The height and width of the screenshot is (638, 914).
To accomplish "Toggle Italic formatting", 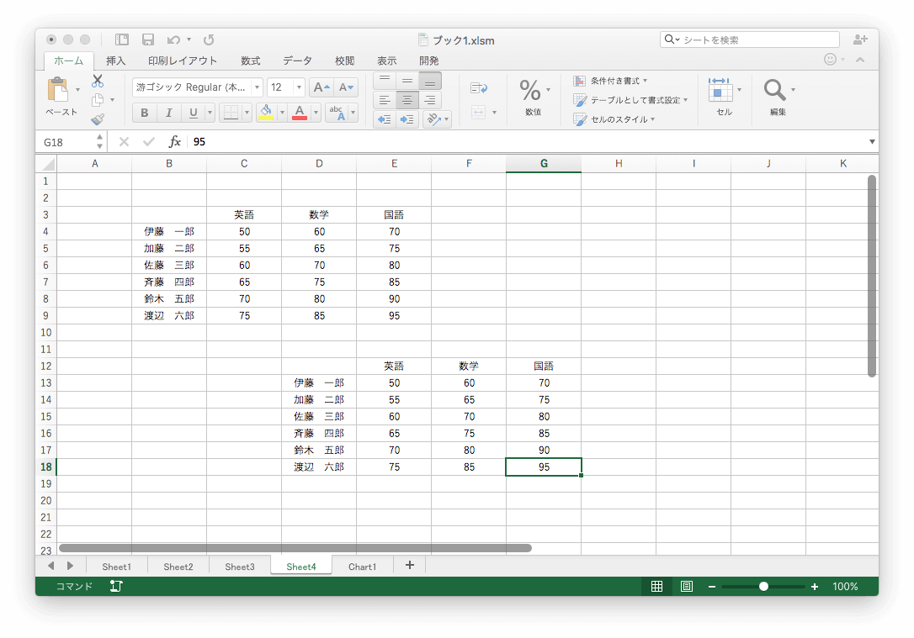I will pos(168,113).
